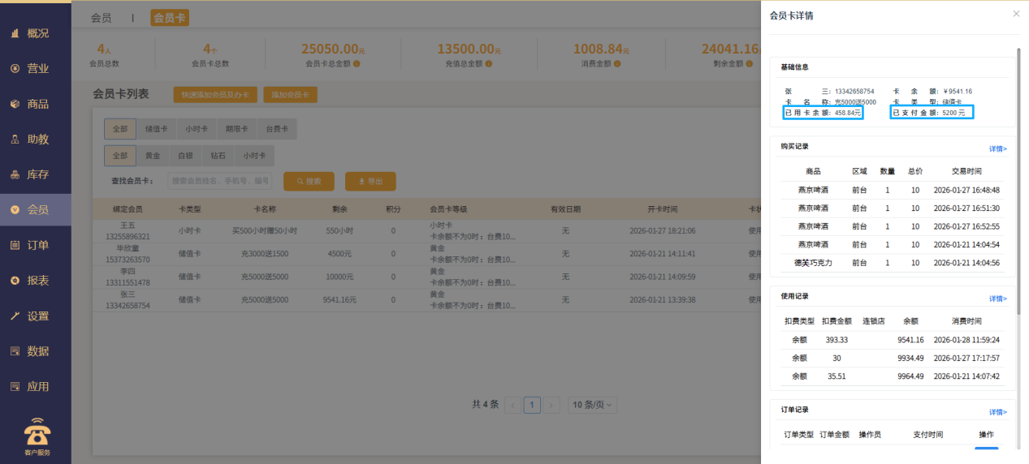This screenshot has width=1029, height=464.
Task: Click the 添加会员卡 button
Action: pos(290,95)
